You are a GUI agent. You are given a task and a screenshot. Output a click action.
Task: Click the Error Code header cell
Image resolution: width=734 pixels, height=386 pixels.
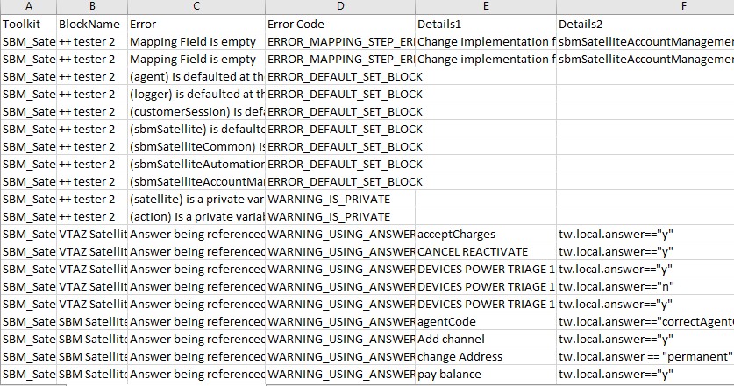pyautogui.click(x=339, y=24)
